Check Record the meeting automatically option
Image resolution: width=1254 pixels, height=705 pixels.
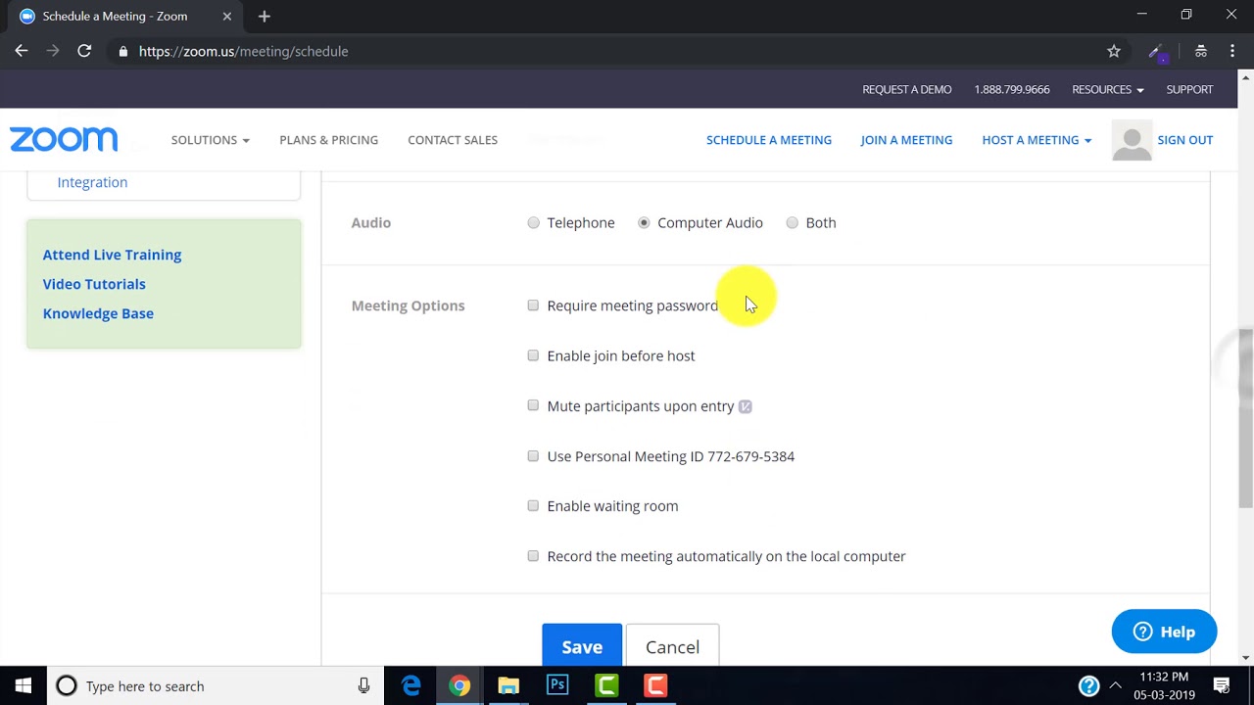[533, 556]
